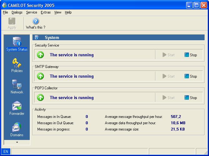
Task: Open the System Status sidebar icon
Action: coord(17,42)
